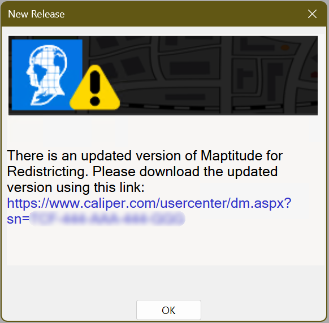Click the word 'Redistricting' in message
This screenshot has width=329, height=323.
[x=47, y=172]
